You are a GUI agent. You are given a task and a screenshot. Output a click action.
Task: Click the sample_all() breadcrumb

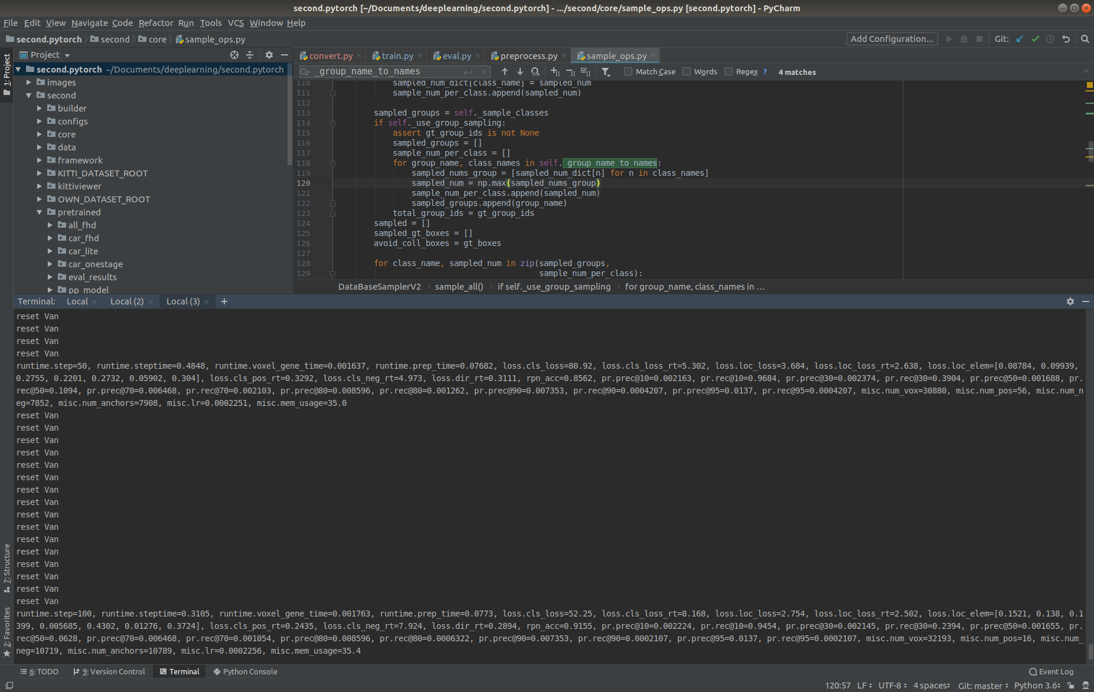click(x=459, y=287)
